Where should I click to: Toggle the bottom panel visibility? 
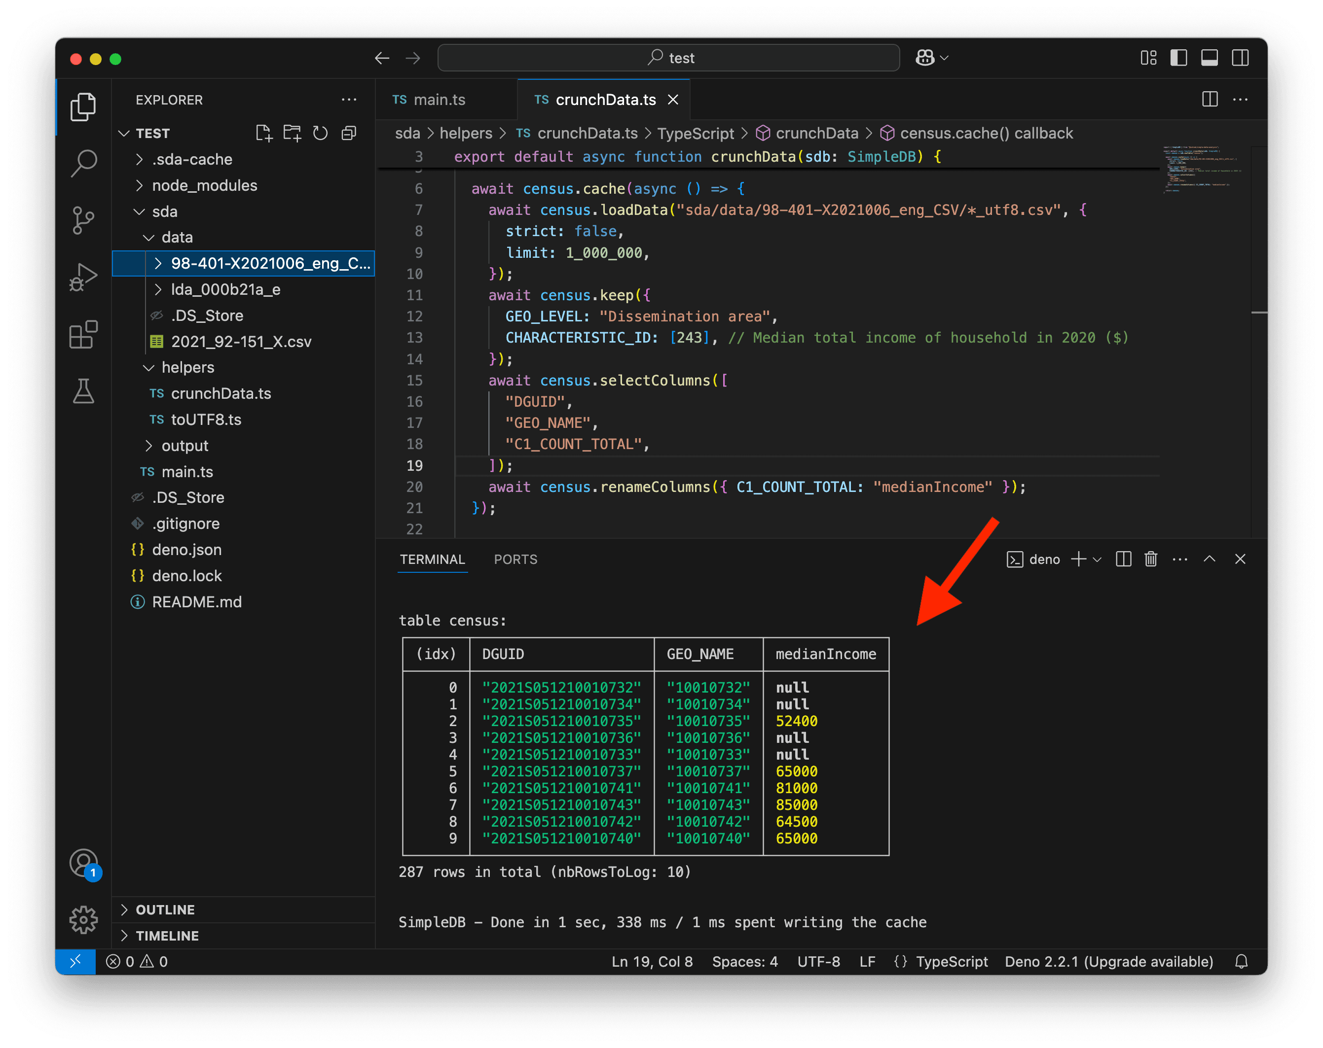pyautogui.click(x=1210, y=58)
